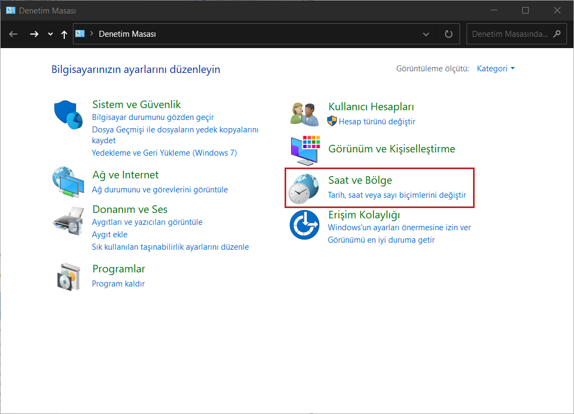Go up one level with the up arrow
This screenshot has width=574, height=414.
[x=64, y=34]
